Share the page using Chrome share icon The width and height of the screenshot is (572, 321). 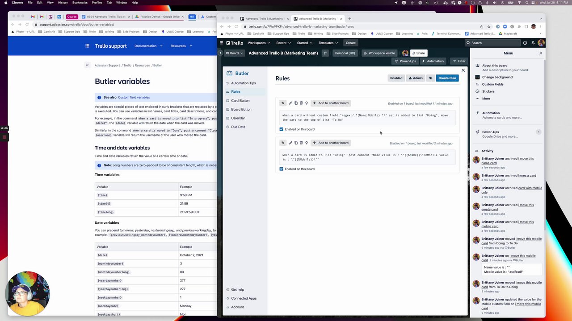pyautogui.click(x=481, y=26)
